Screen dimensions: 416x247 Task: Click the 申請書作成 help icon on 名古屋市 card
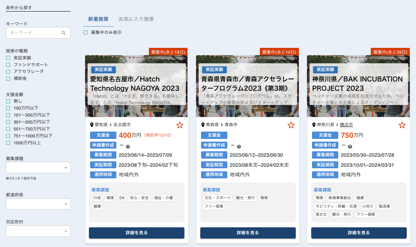pyautogui.click(x=128, y=147)
